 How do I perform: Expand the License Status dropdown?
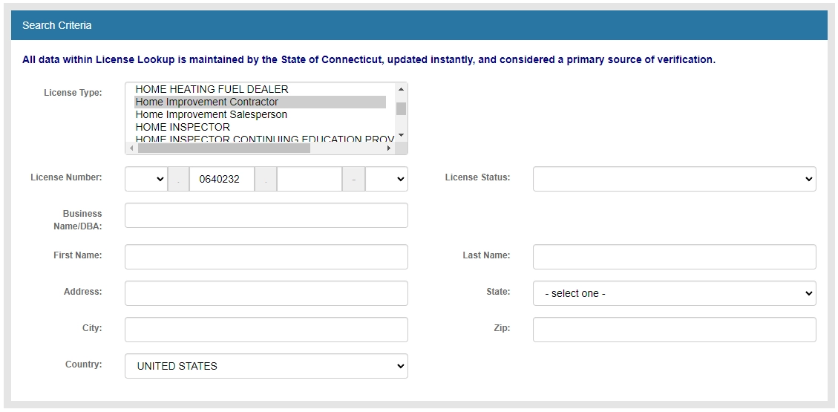click(674, 179)
